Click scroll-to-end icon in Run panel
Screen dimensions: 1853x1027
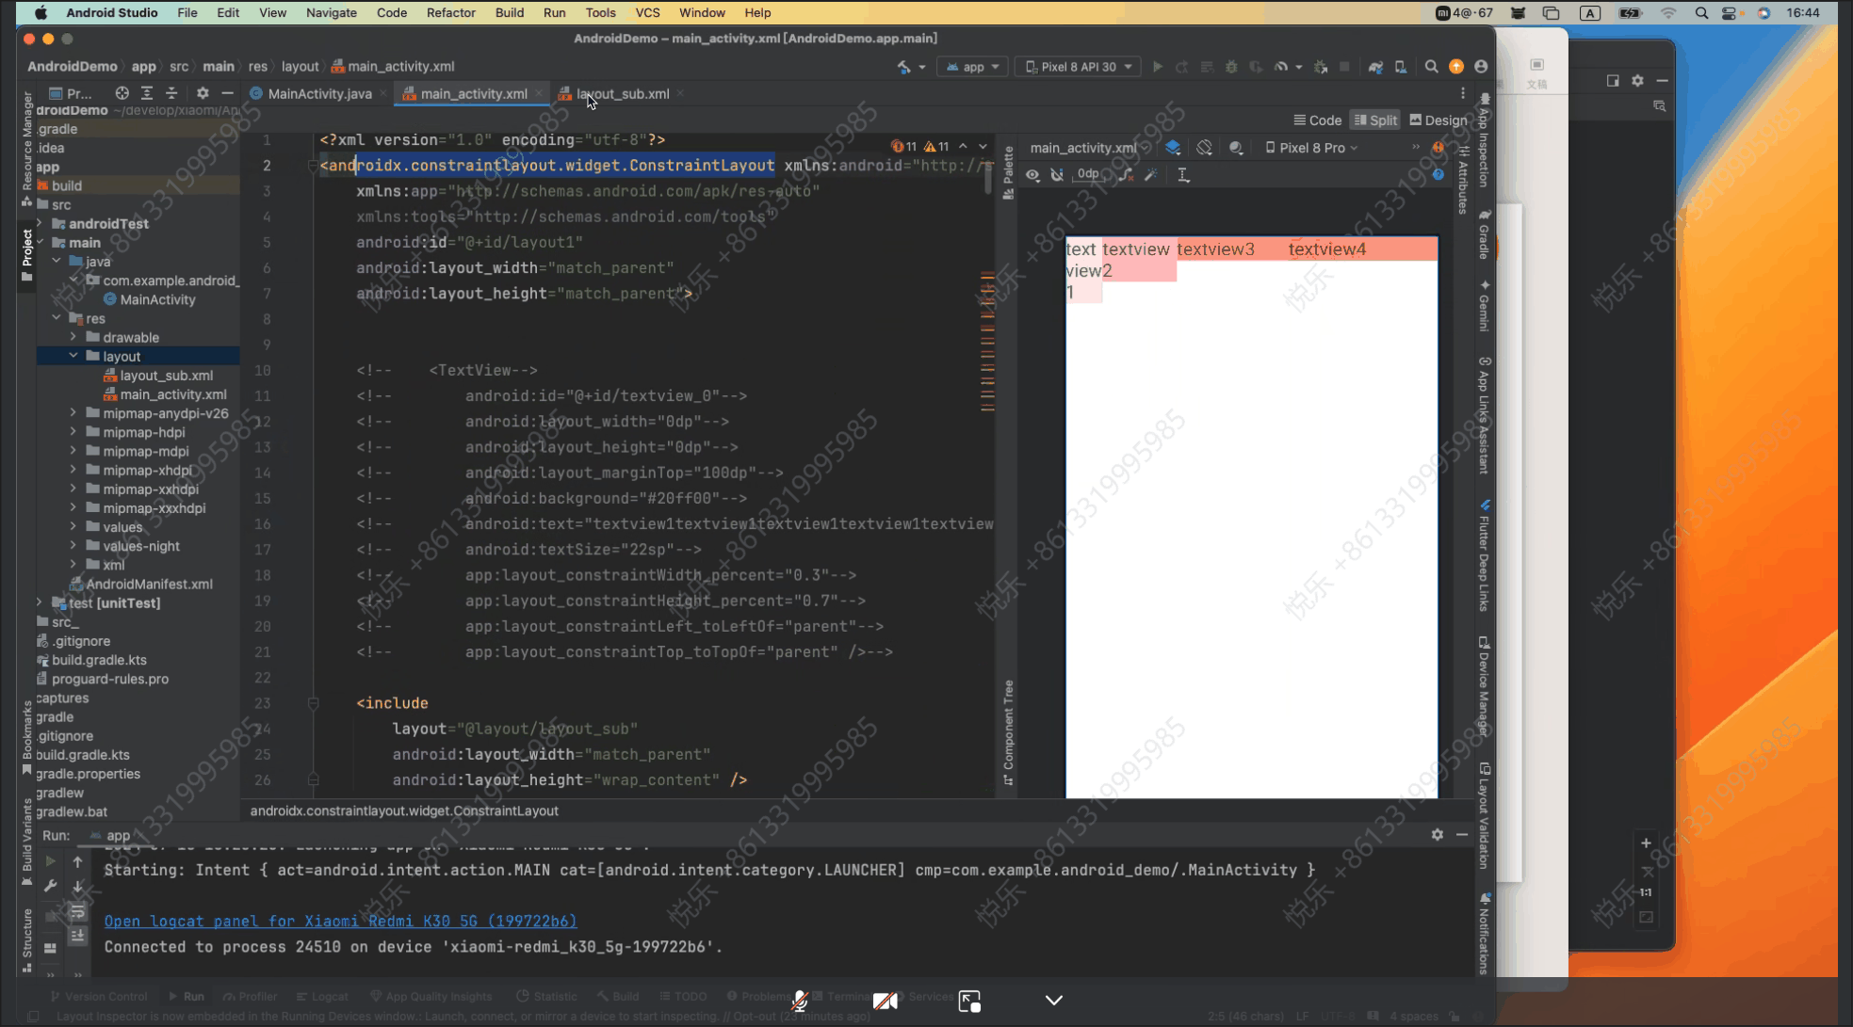tap(77, 936)
